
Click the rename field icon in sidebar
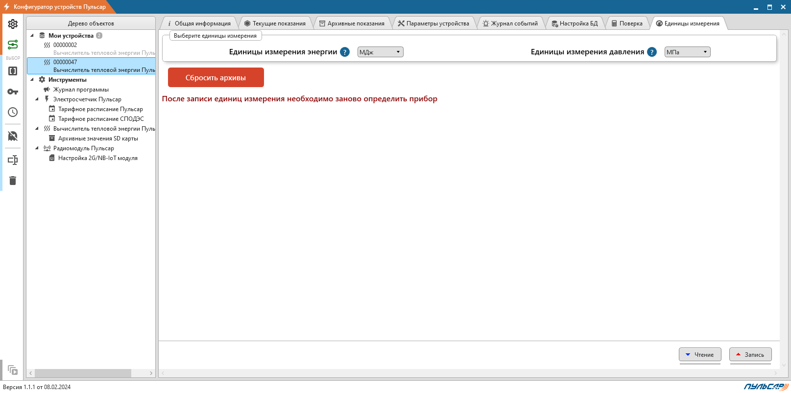pos(13,160)
